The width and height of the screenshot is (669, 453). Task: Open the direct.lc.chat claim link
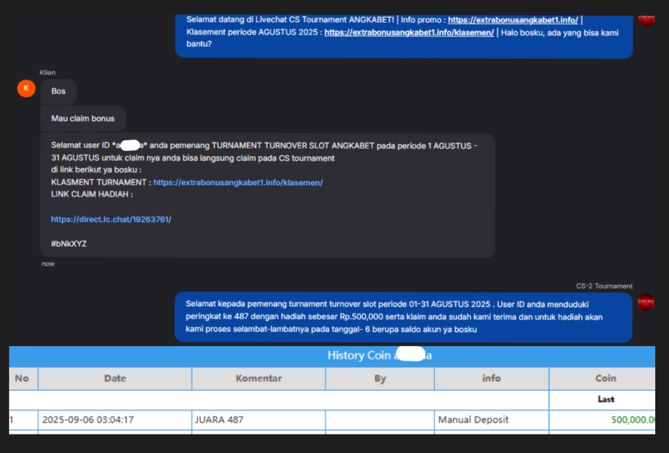coord(111,219)
